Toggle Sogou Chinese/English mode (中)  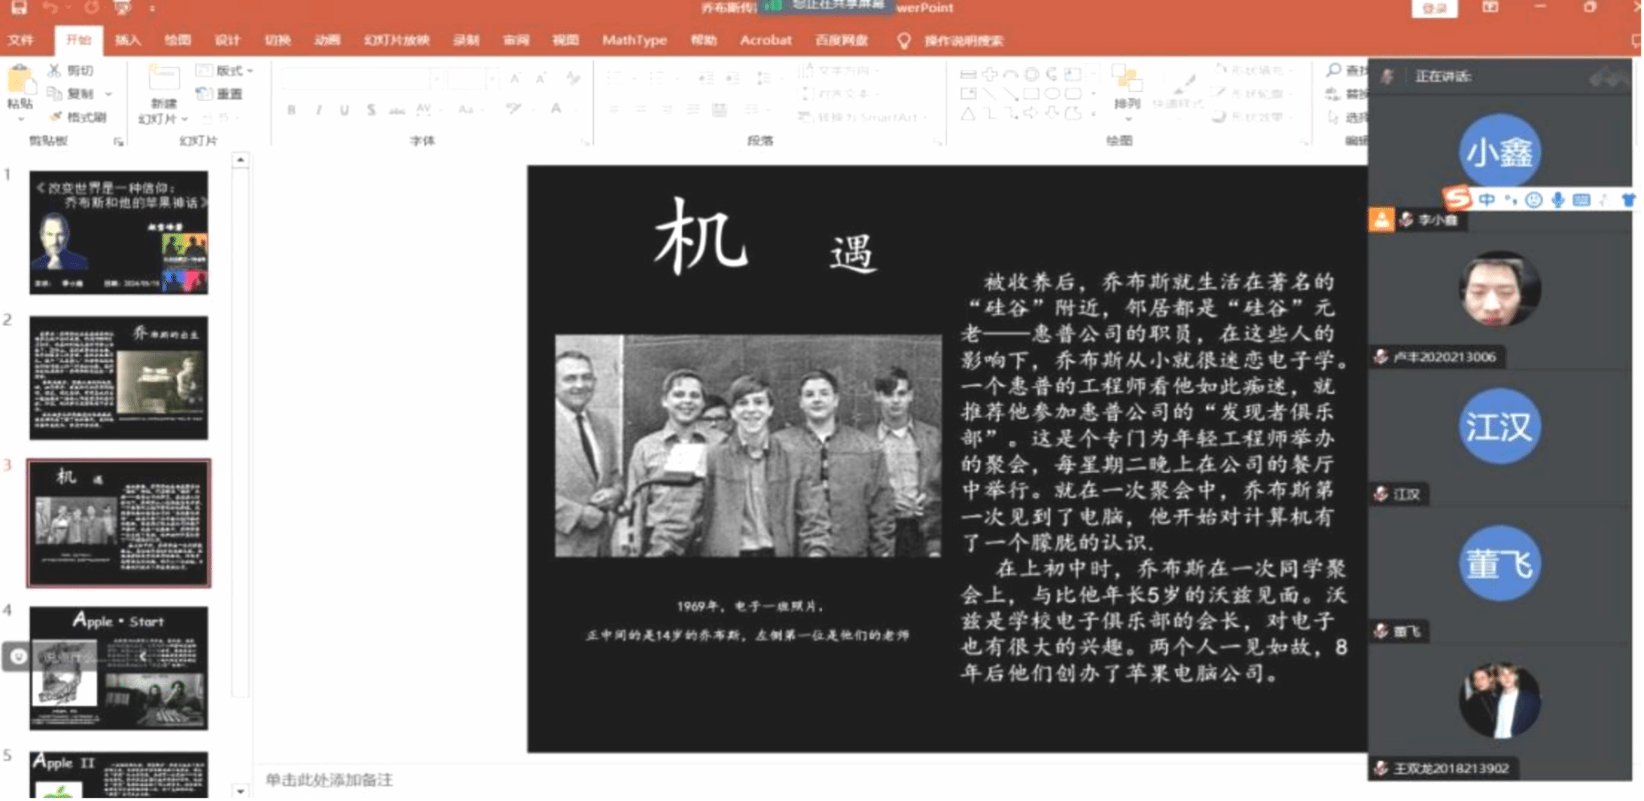coord(1487,200)
